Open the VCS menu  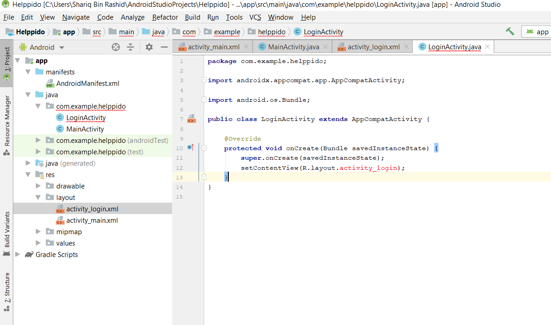tap(255, 17)
